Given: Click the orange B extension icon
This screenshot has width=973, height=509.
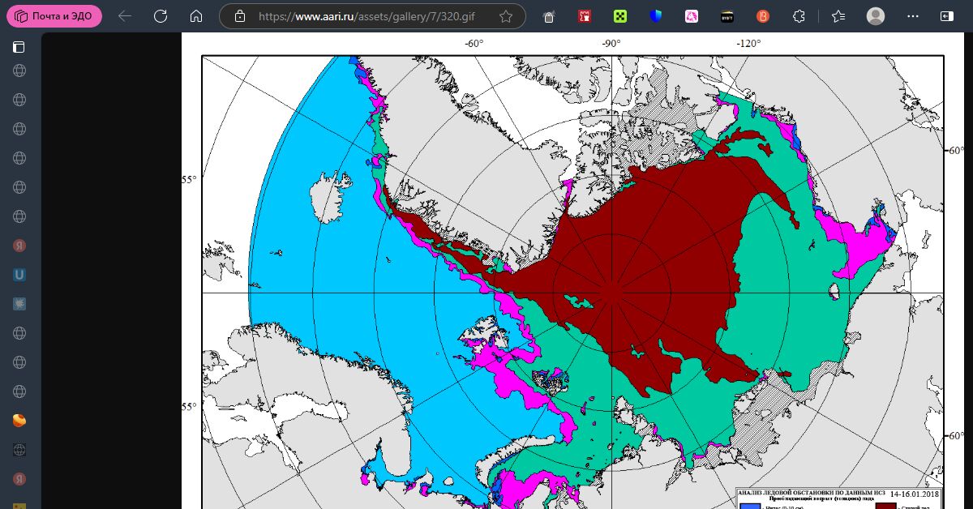Looking at the screenshot, I should [x=762, y=16].
